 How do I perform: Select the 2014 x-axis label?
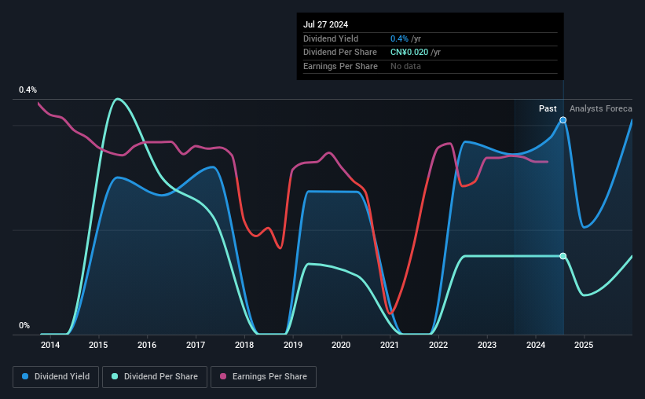coord(50,345)
